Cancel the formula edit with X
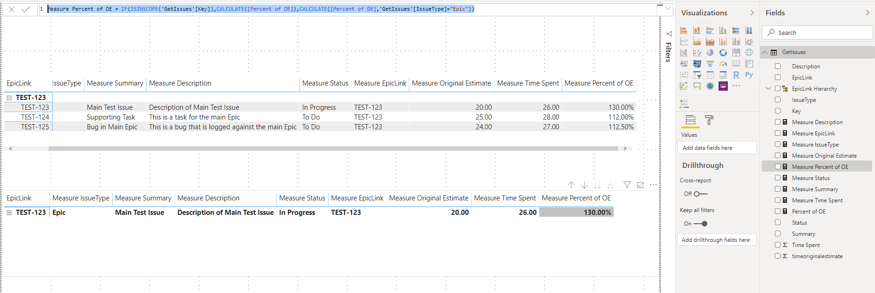The height and width of the screenshot is (293, 875). [x=12, y=9]
